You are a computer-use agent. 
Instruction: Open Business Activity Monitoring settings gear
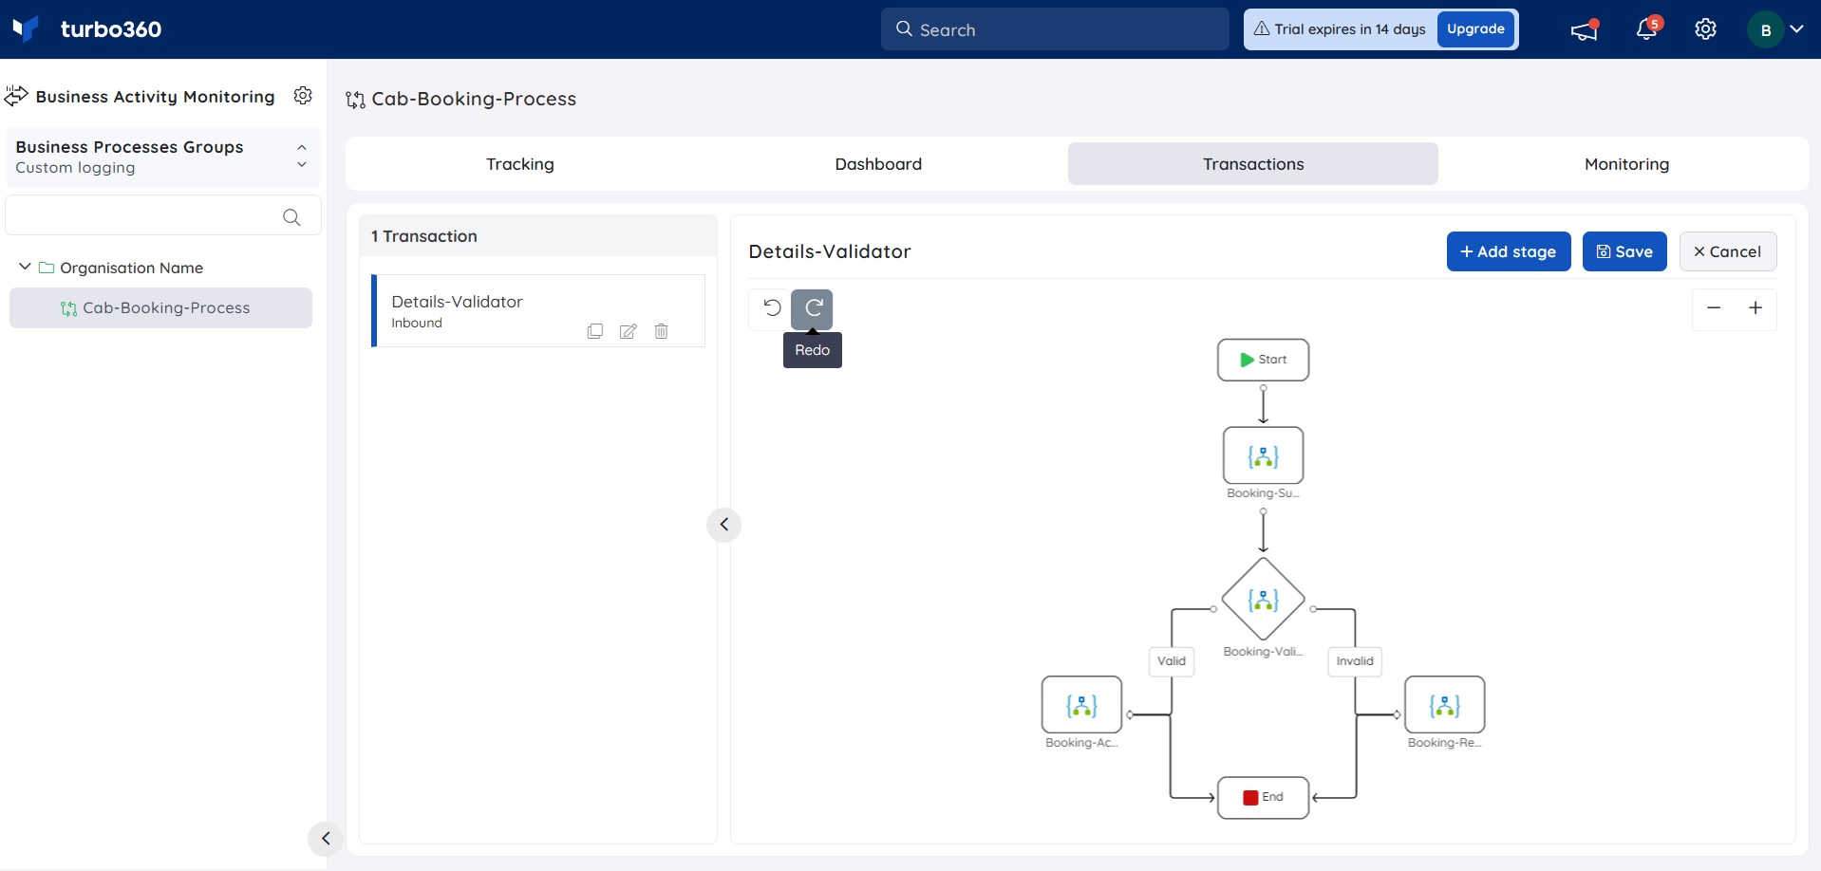tap(303, 96)
